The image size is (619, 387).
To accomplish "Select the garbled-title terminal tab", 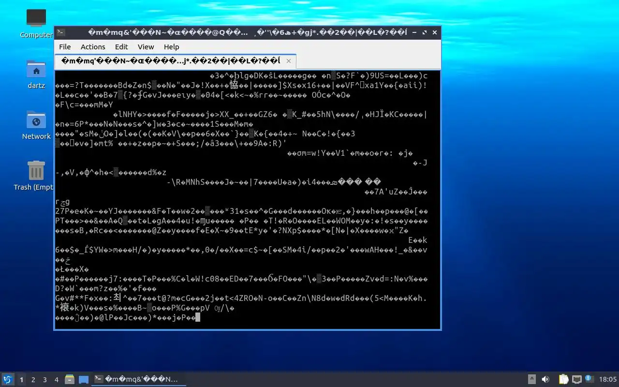I will pyautogui.click(x=175, y=61).
